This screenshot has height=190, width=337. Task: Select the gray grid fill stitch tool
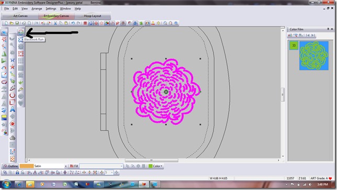[x=20, y=68]
